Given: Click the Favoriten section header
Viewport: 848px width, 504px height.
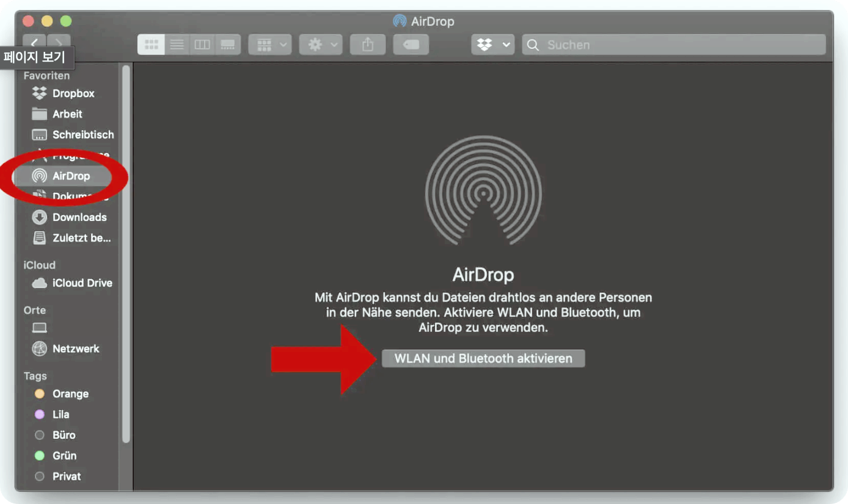Looking at the screenshot, I should coord(46,76).
